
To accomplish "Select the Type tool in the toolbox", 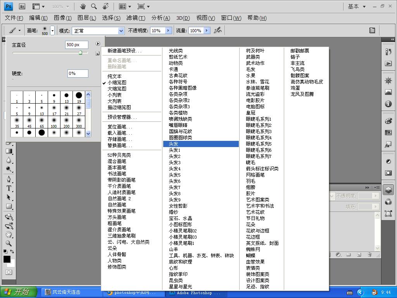I will [x=9, y=188].
